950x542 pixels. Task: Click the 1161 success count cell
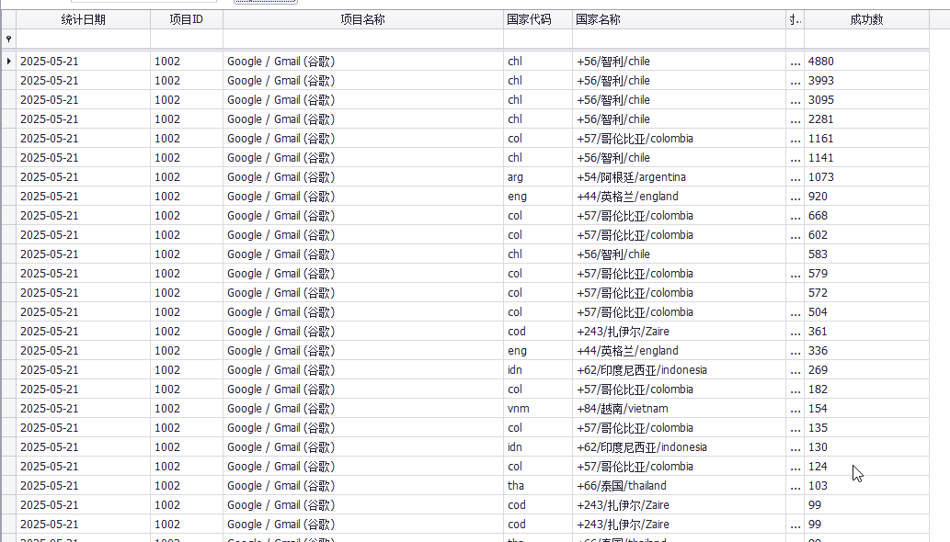coord(866,139)
